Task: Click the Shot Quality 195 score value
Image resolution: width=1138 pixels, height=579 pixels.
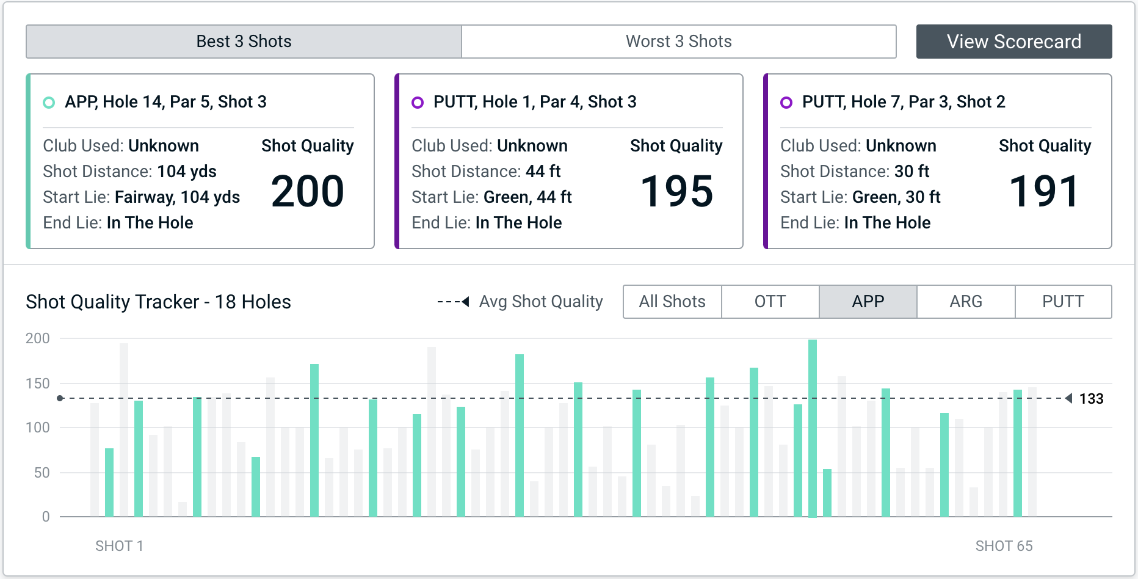Action: [676, 191]
